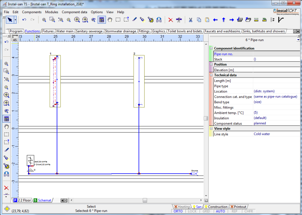This screenshot has height=215, width=302.
Task: Collapse the View style section
Action: pos(211,128)
